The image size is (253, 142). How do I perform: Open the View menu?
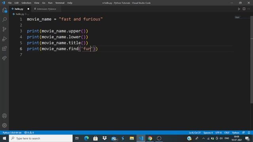[37, 3]
